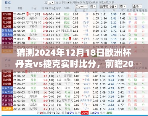This screenshot has width=148, height=116.
Task: Click the 客场 column header in 捷克 table
Action: click(x=67, y=8)
